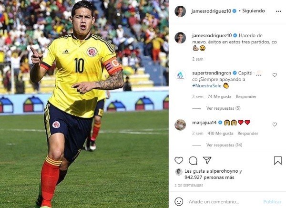286x208 pixels.
Task: Open comments via the speech bubble icon
Action: [193, 161]
